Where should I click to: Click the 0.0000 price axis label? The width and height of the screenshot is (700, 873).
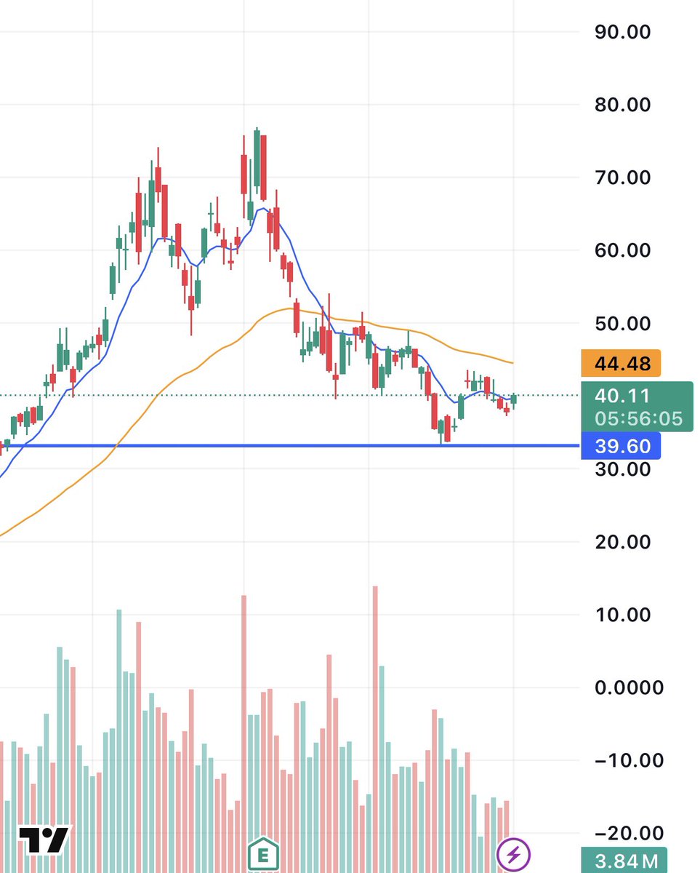point(629,687)
